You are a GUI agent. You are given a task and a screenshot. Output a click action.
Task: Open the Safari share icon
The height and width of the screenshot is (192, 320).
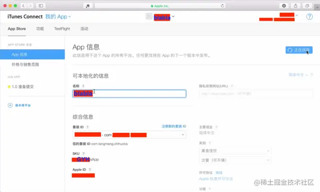(x=295, y=6)
